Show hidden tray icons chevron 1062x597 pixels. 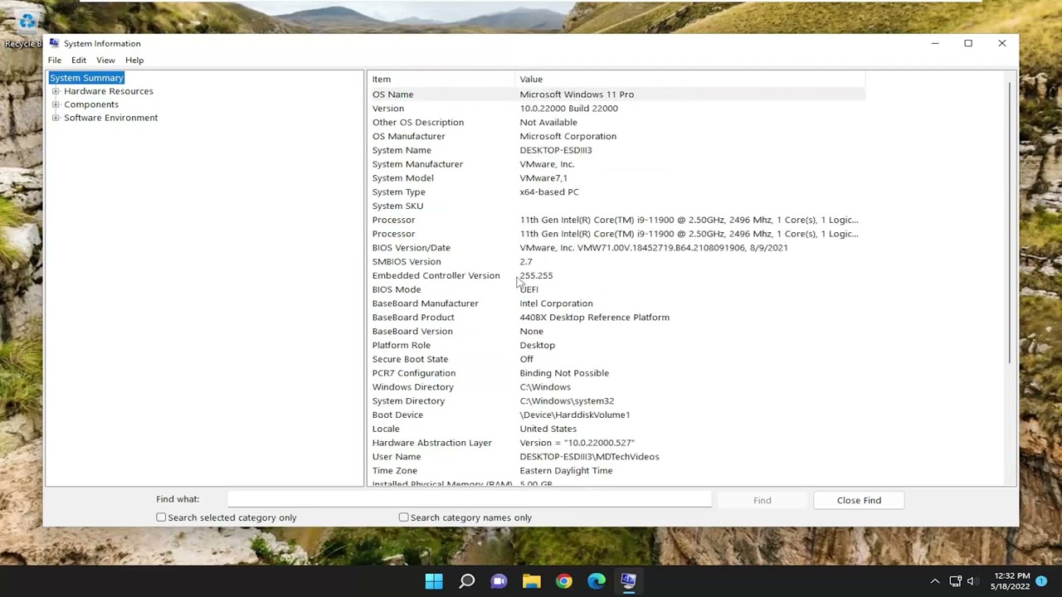pyautogui.click(x=935, y=581)
